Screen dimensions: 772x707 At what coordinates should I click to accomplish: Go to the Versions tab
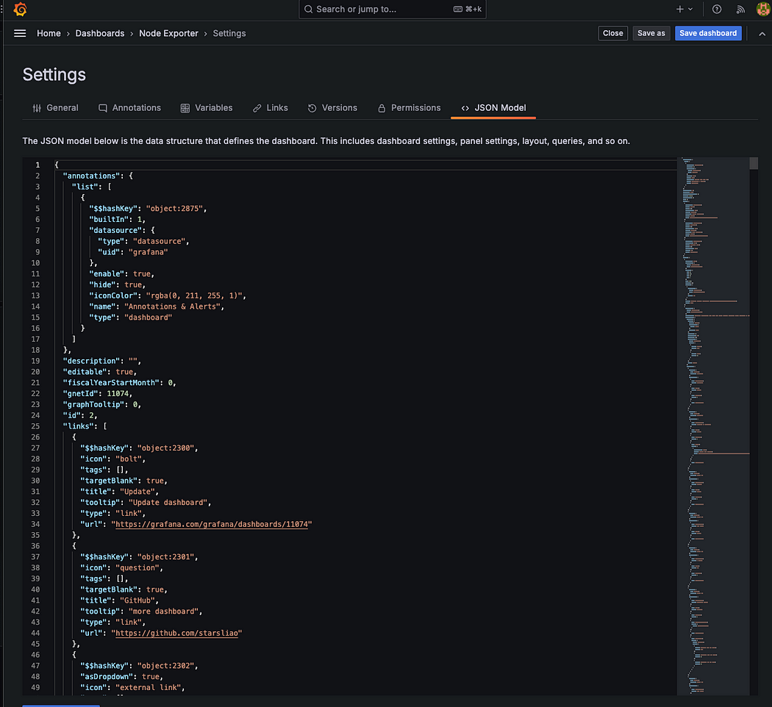[333, 108]
